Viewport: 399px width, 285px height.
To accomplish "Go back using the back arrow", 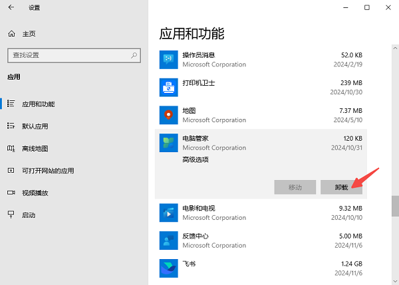I will click(x=11, y=7).
